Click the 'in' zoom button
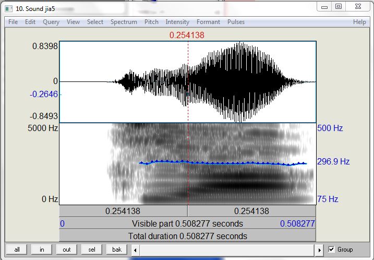The image size is (374, 260). coord(42,250)
